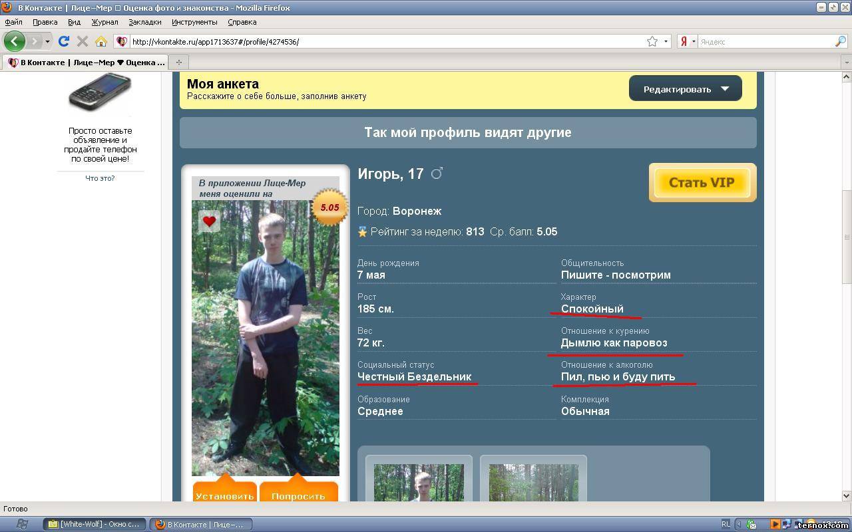
Task: Open the Windows Start button
Action: point(21,524)
